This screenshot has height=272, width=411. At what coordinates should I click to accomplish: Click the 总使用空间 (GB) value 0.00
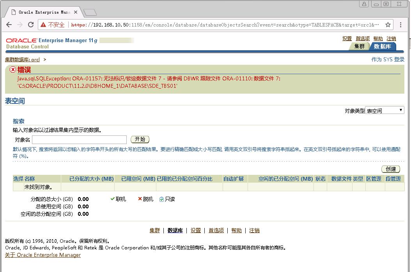(83, 206)
